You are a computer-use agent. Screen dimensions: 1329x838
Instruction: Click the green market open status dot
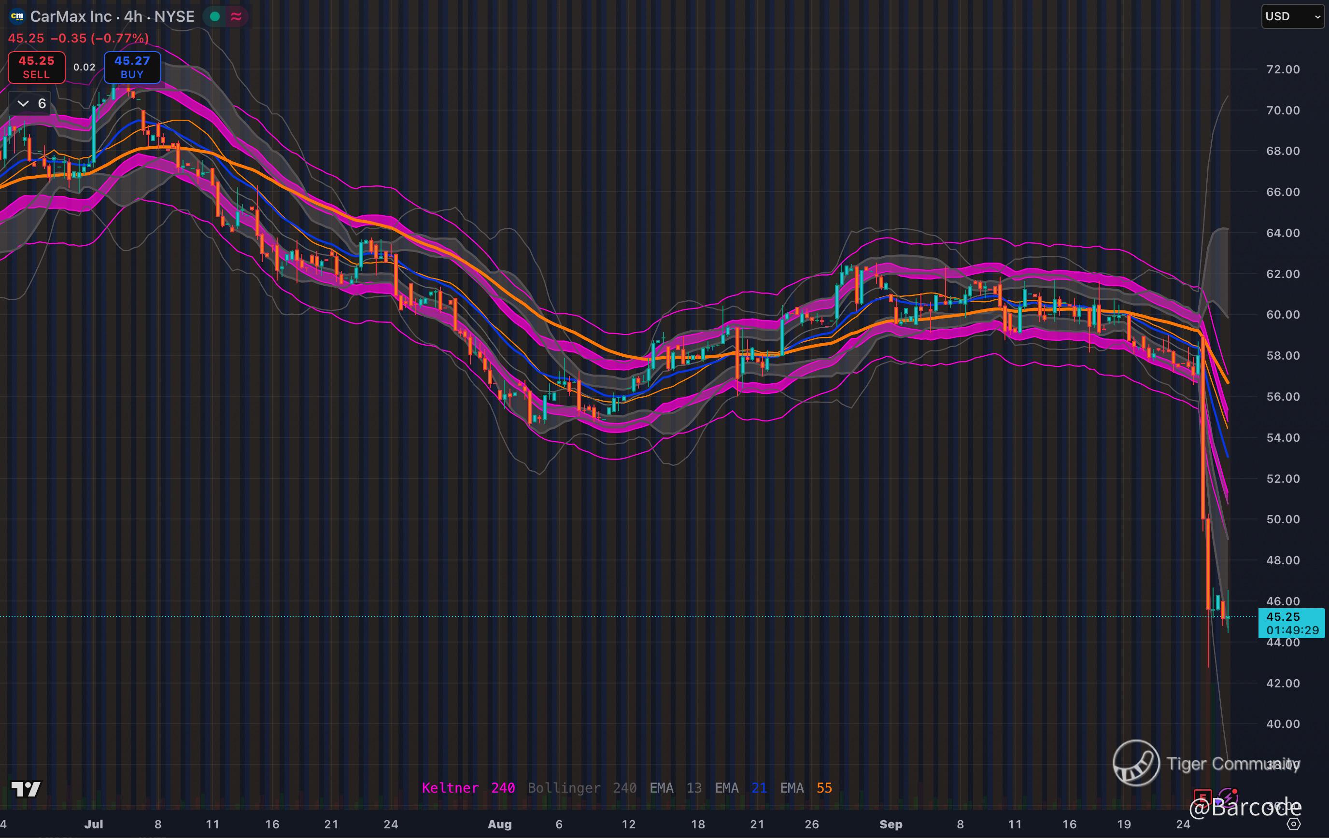click(215, 16)
